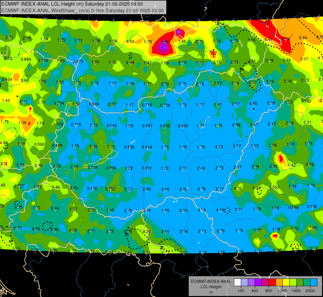Click the red legend swatch

click(272, 282)
